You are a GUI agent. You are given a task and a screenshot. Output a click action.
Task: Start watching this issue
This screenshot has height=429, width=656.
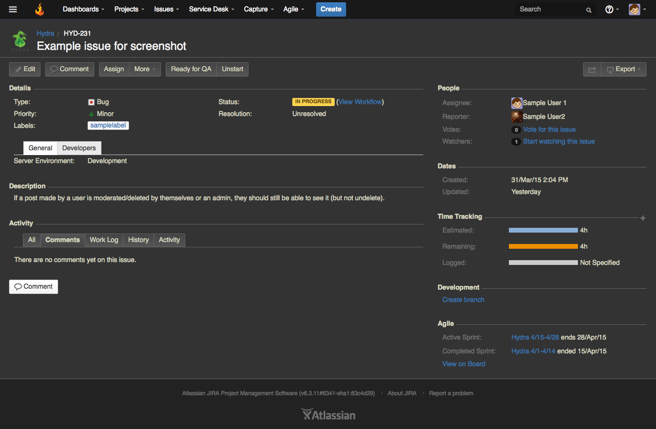(x=558, y=141)
